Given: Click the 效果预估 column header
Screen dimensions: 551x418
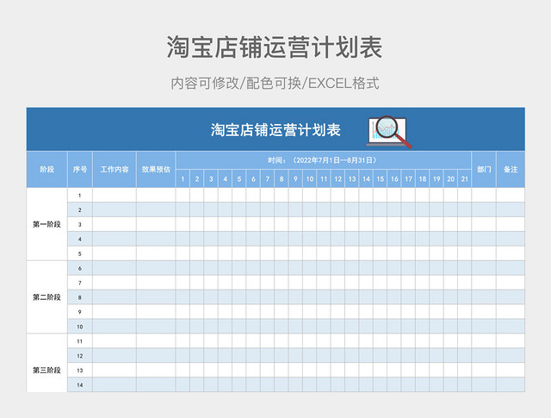Looking at the screenshot, I should tap(156, 169).
